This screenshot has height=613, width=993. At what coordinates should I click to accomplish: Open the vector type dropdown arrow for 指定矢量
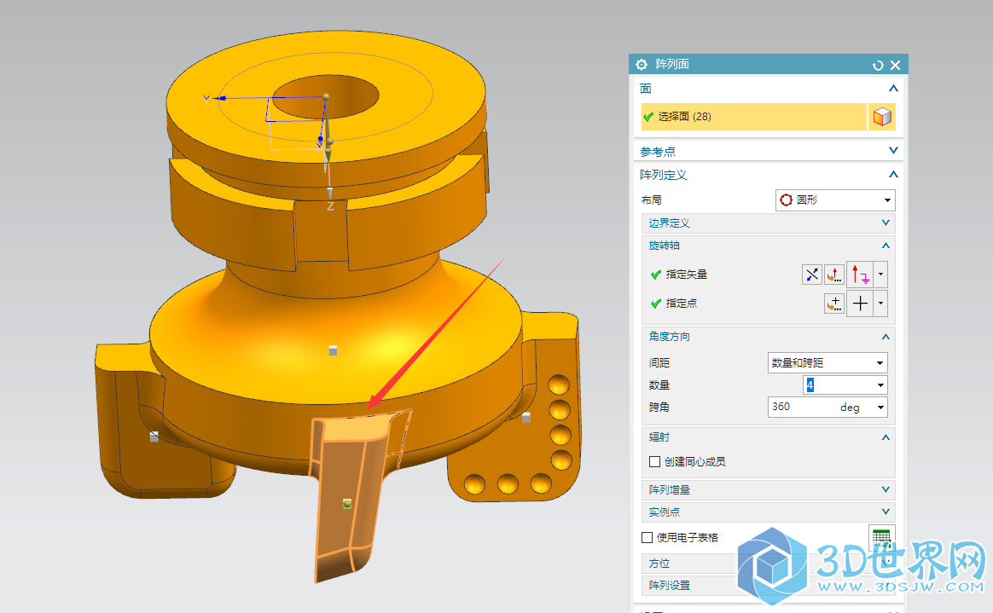click(x=881, y=275)
